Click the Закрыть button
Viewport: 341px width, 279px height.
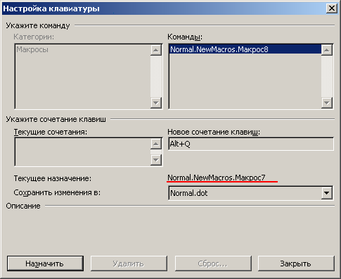[x=296, y=263]
